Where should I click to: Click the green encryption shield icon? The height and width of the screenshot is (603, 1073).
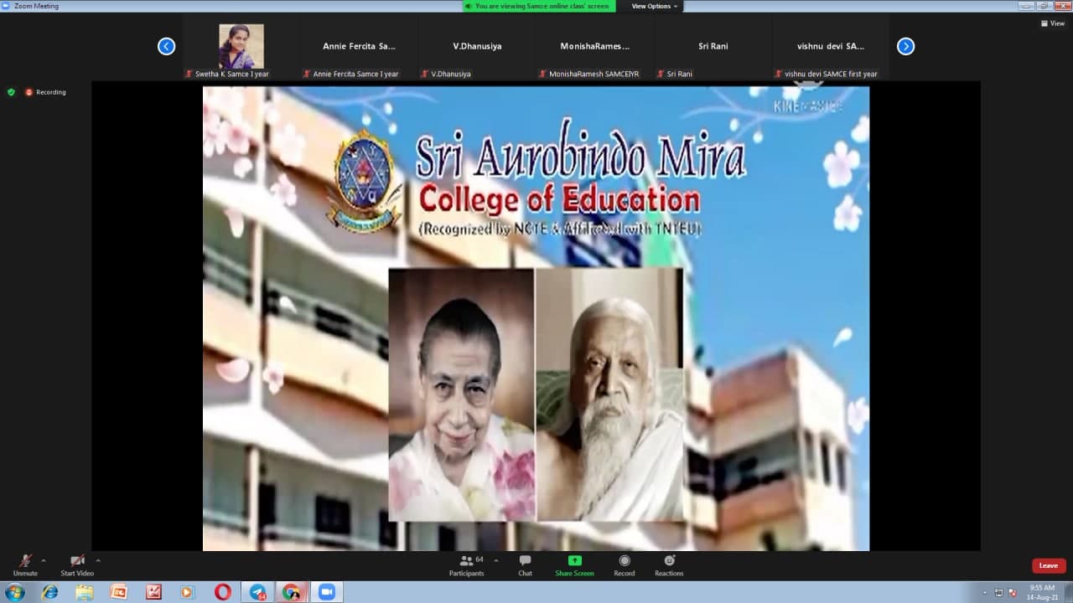pos(11,92)
